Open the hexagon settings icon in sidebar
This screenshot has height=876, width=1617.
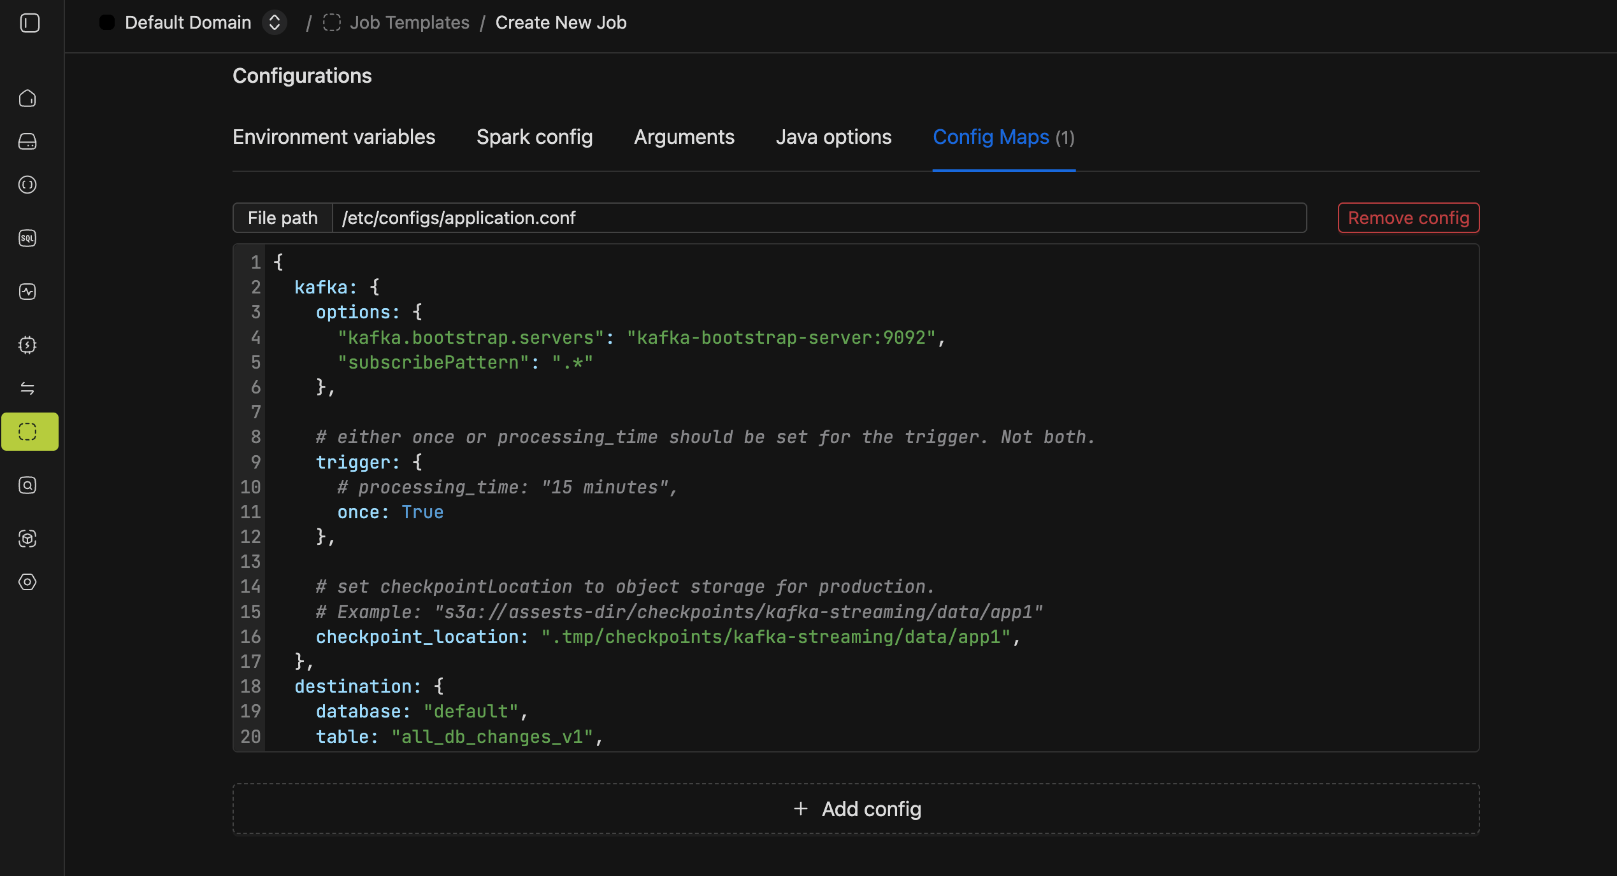pyautogui.click(x=27, y=582)
